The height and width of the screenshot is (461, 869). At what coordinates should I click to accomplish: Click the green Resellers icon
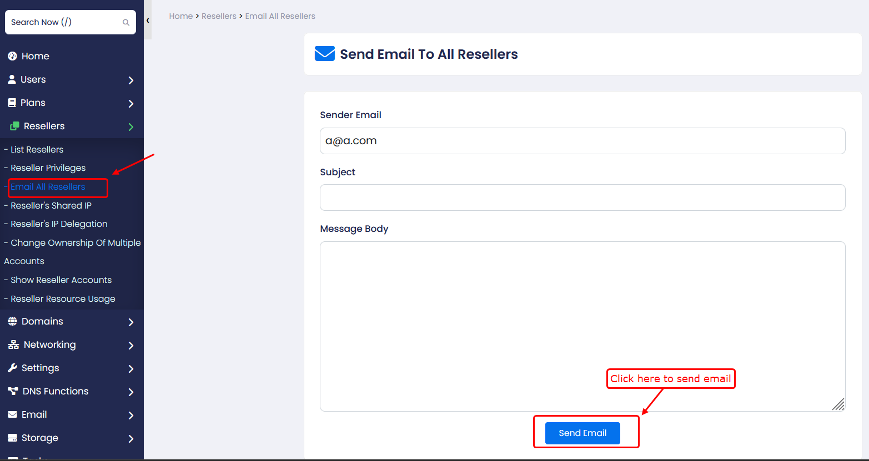point(14,126)
